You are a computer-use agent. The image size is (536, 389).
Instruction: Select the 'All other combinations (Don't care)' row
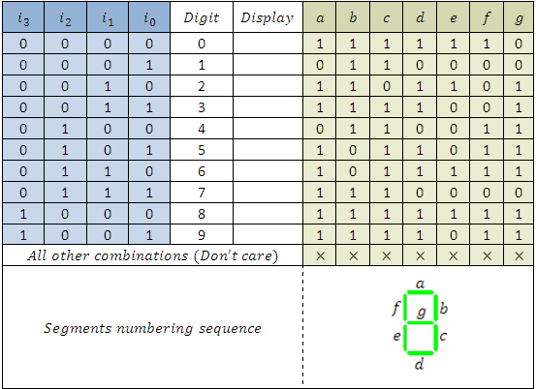coord(268,255)
